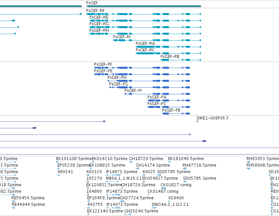Click transcript label PsGEF-RH

click(99, 30)
